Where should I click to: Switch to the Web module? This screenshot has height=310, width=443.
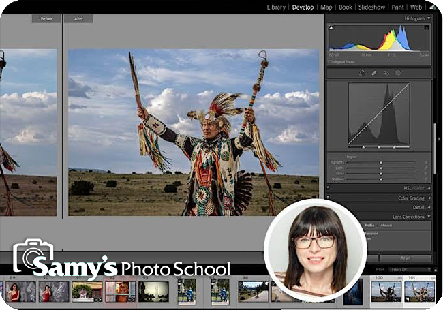point(416,7)
